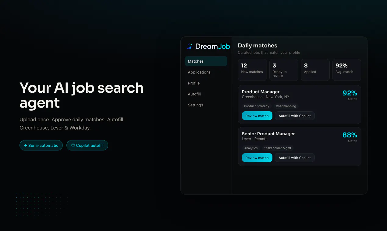Click the circle icon in Copilot autofill badge
Image resolution: width=387 pixels, height=231 pixels.
(73, 146)
